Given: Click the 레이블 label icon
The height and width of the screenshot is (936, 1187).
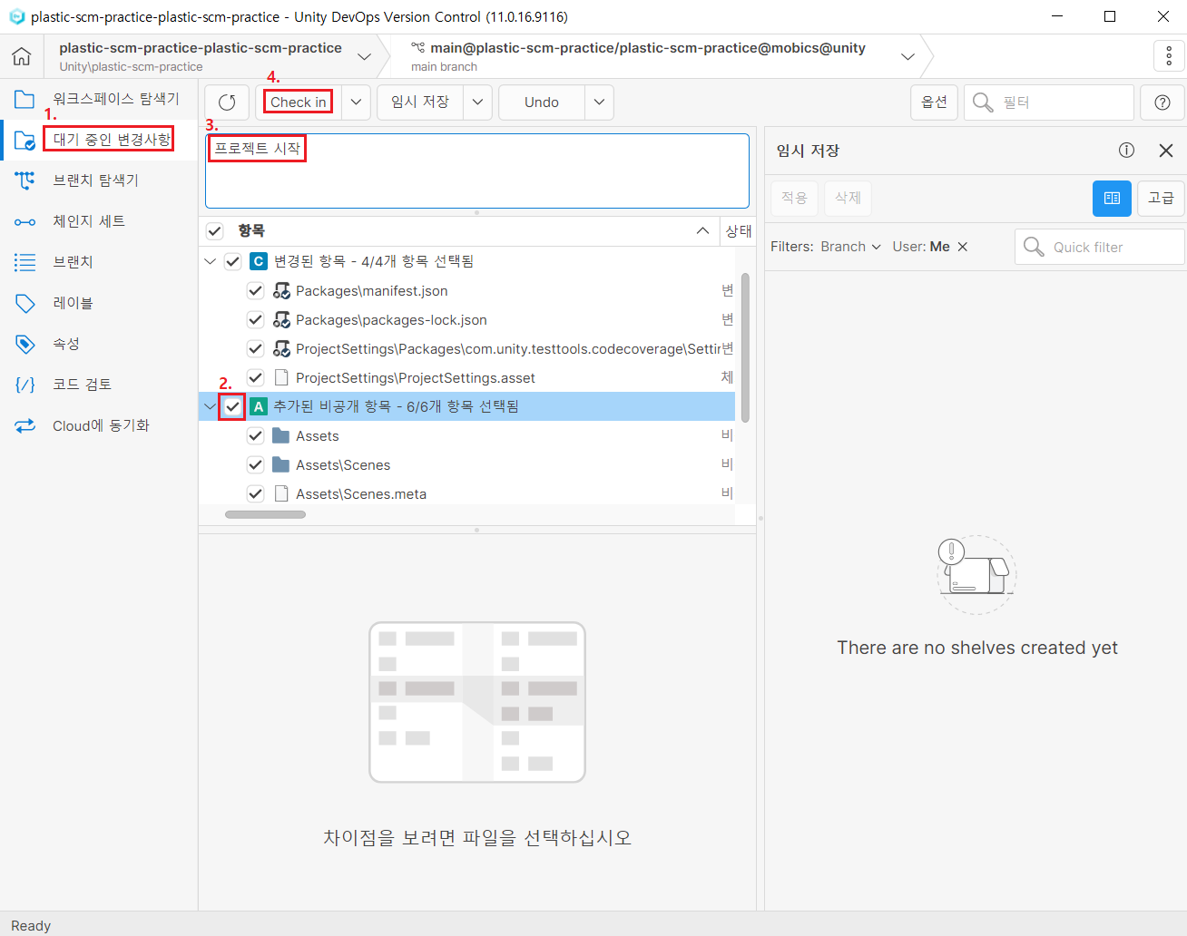Looking at the screenshot, I should pos(25,303).
